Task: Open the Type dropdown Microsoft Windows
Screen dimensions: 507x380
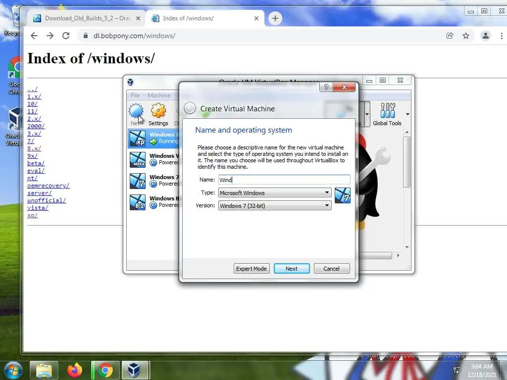Action: (274, 192)
